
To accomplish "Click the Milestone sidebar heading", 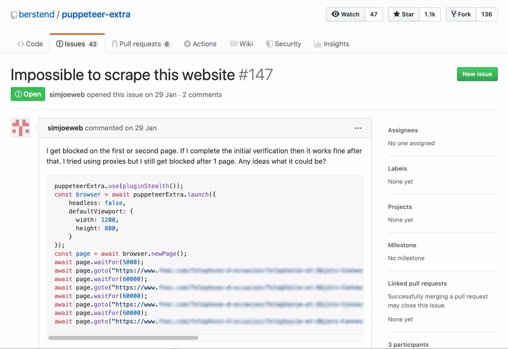I will coord(402,245).
